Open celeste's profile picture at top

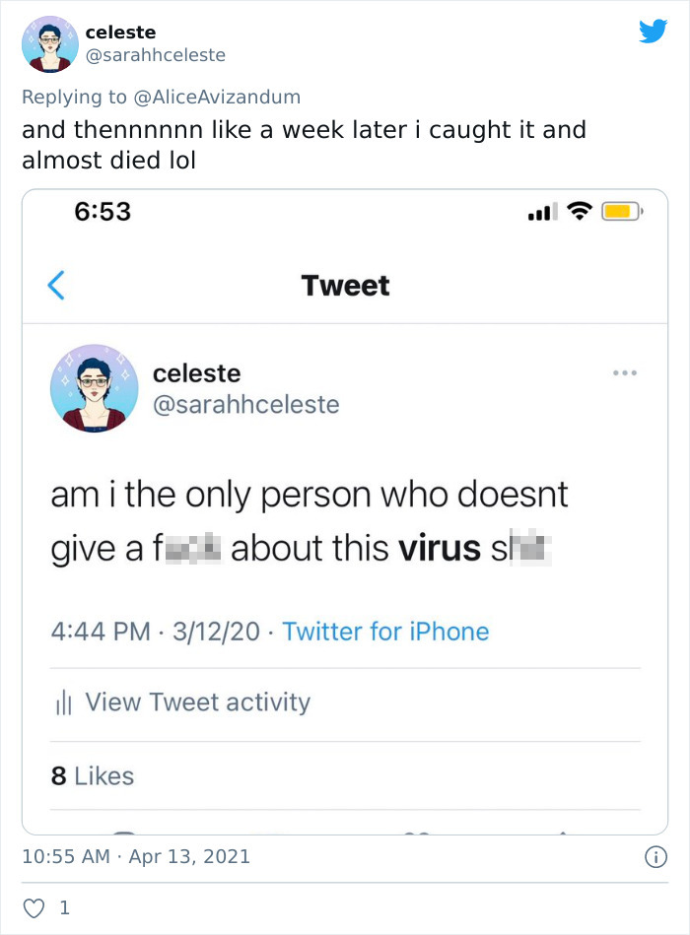pos(49,44)
